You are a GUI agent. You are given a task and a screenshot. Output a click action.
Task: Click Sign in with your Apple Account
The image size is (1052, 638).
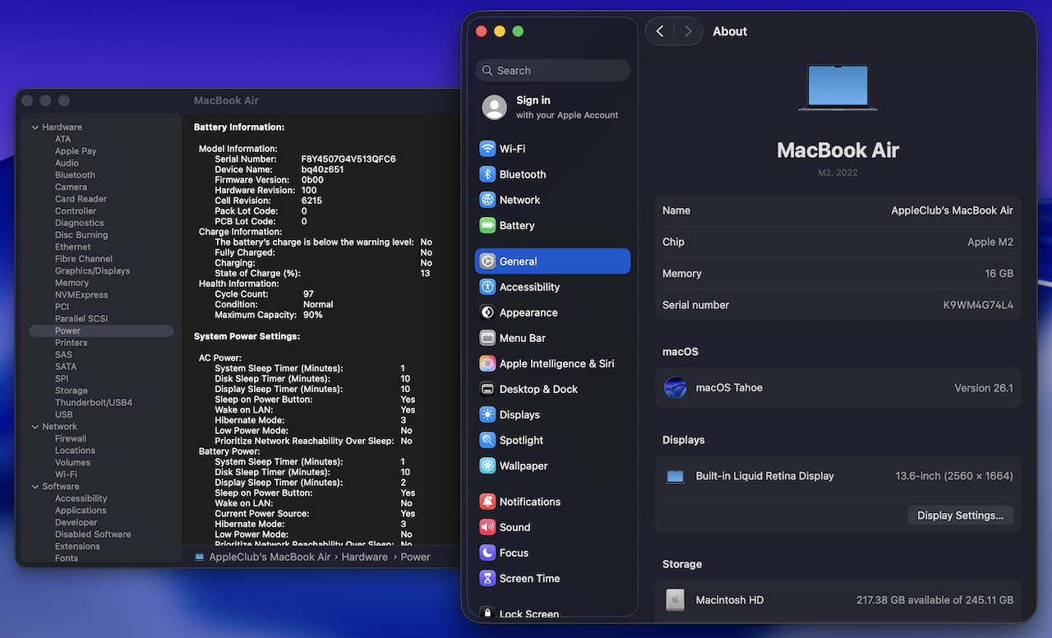(x=551, y=107)
